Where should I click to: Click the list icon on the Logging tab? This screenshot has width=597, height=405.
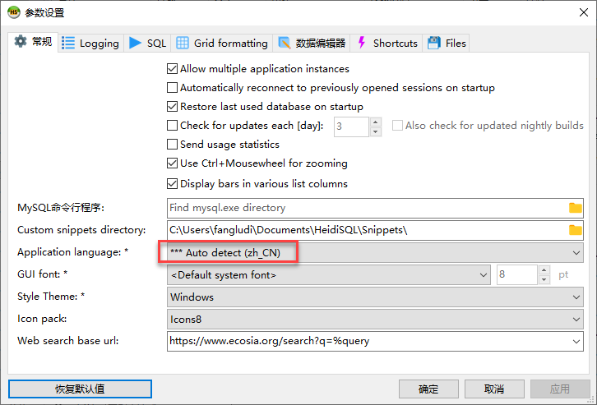click(x=68, y=43)
